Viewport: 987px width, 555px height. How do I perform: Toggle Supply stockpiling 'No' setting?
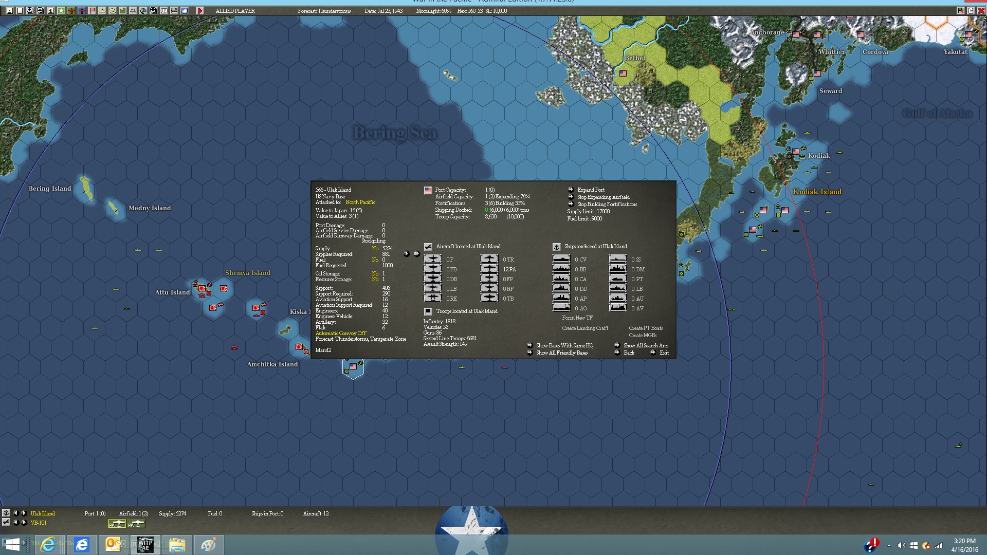tap(375, 249)
